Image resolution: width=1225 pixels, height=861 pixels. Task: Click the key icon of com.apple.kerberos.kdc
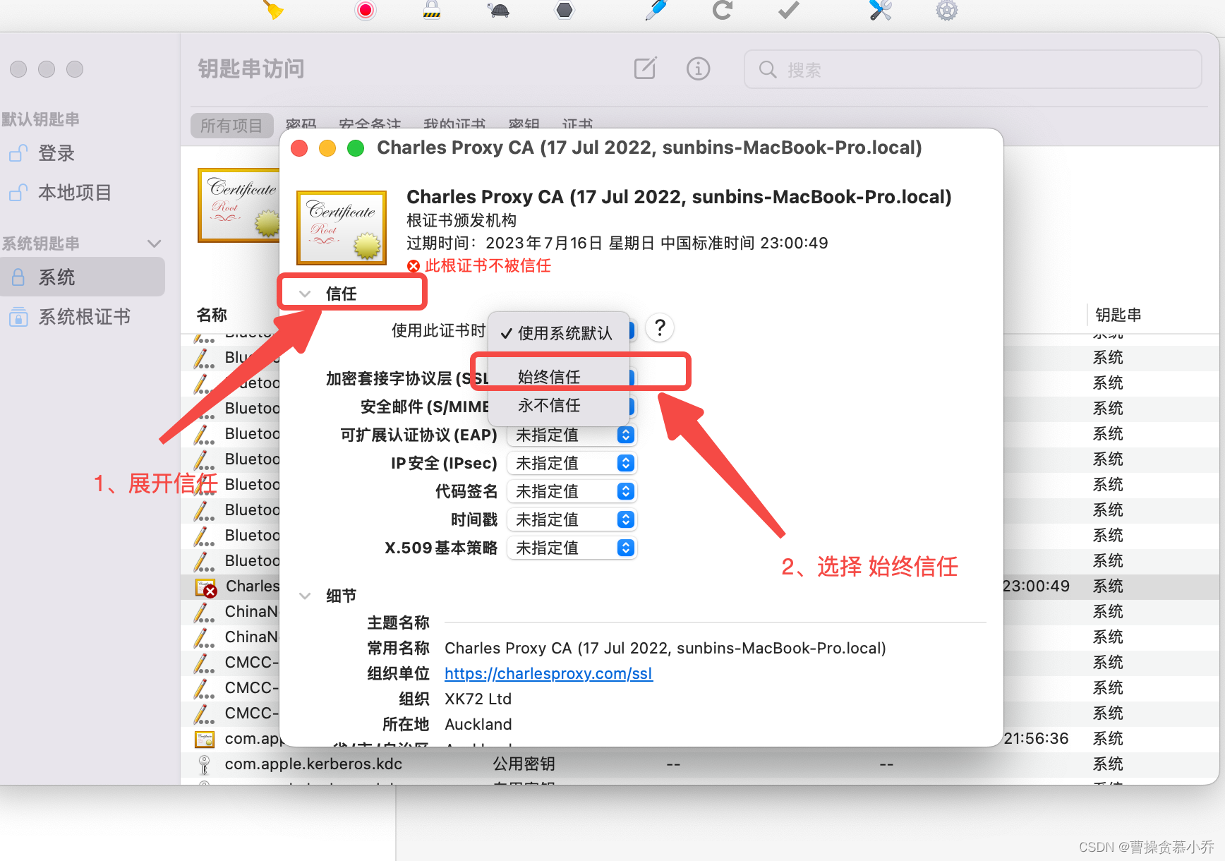(x=204, y=764)
